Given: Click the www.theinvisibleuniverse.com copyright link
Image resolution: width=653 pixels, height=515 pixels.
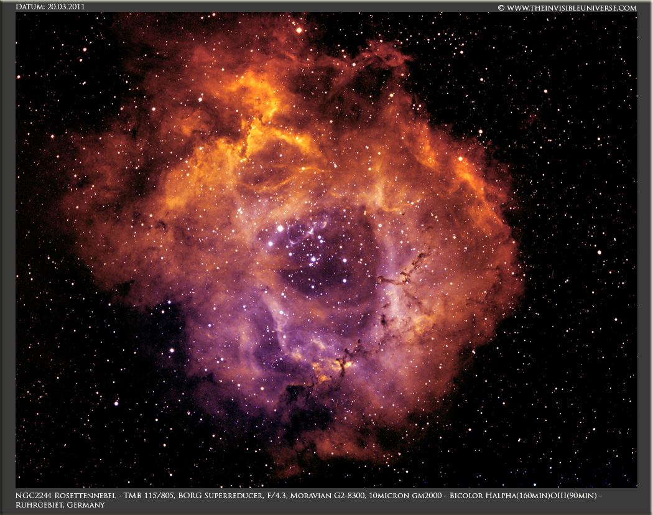Looking at the screenshot, I should tap(567, 7).
